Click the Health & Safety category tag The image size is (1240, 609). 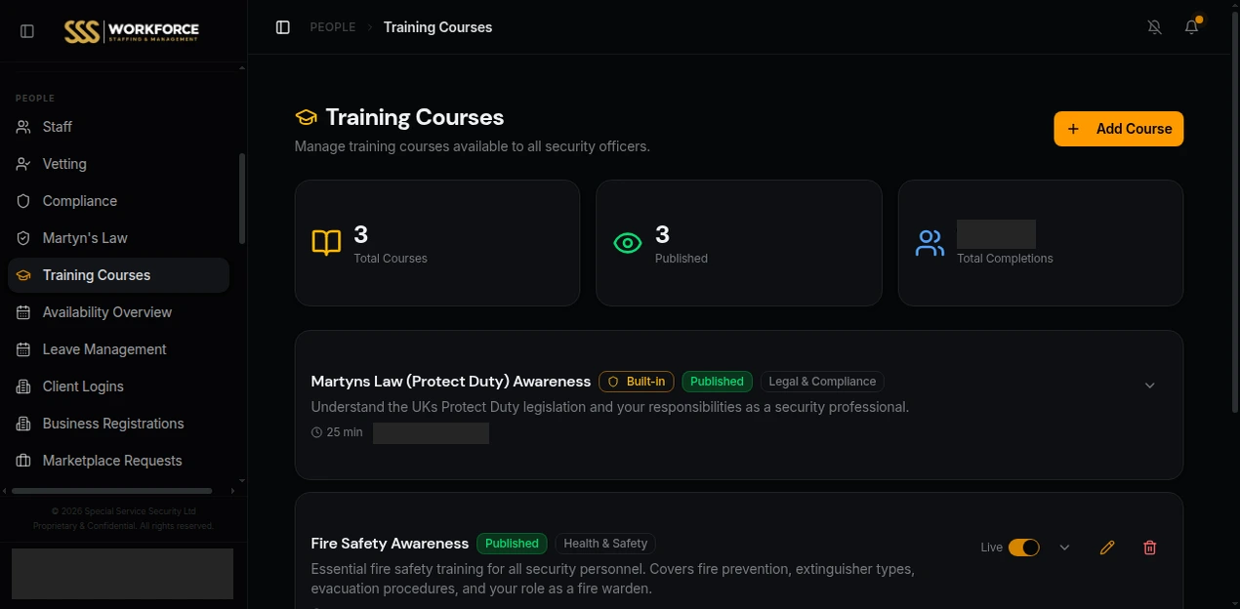click(x=605, y=544)
